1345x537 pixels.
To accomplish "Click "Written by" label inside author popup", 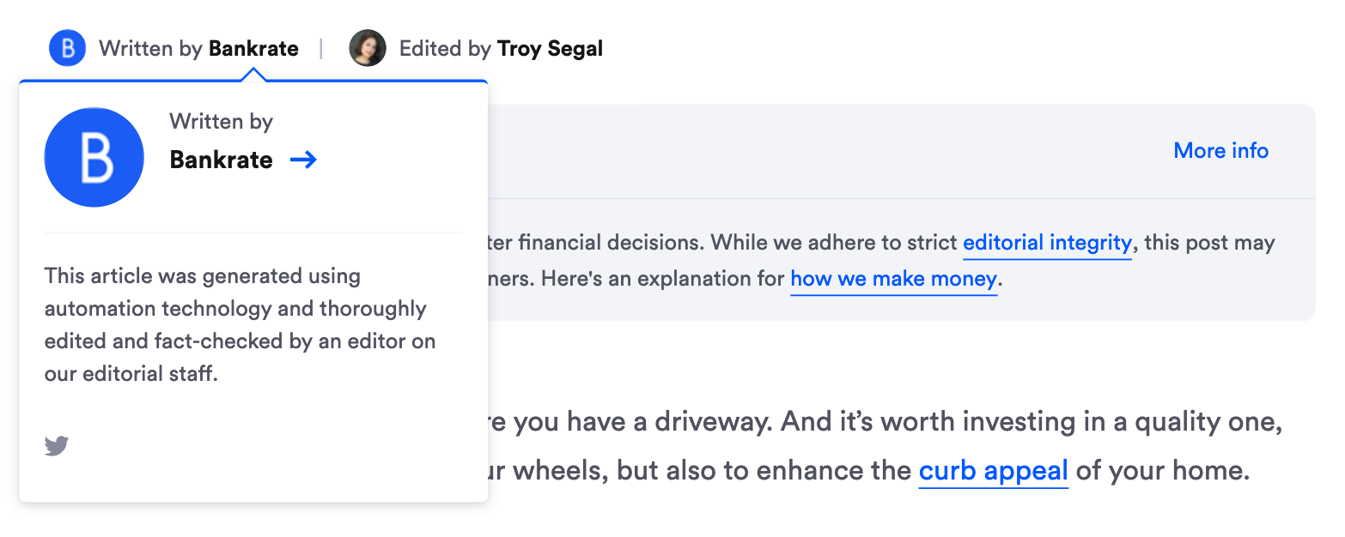I will [221, 122].
